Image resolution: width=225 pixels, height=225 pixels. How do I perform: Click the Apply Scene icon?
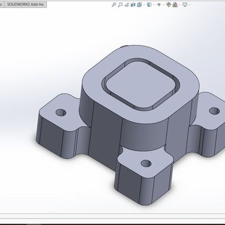175,5
